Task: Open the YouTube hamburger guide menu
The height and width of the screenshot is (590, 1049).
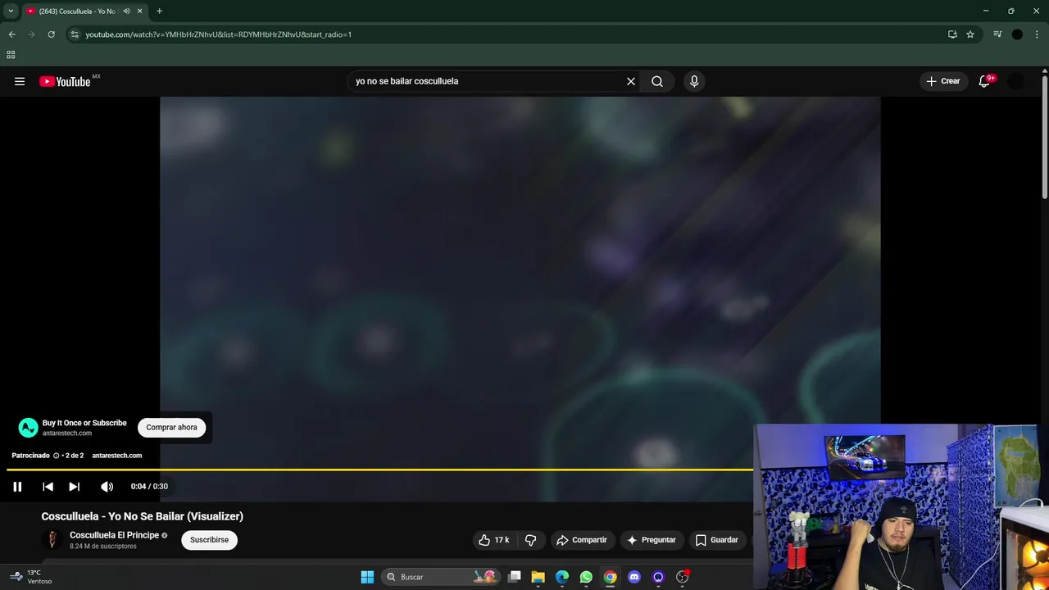Action: click(20, 81)
